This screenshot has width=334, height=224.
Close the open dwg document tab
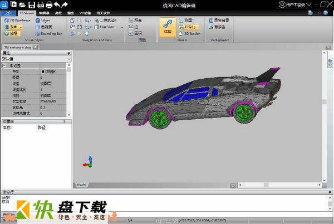pos(36,47)
